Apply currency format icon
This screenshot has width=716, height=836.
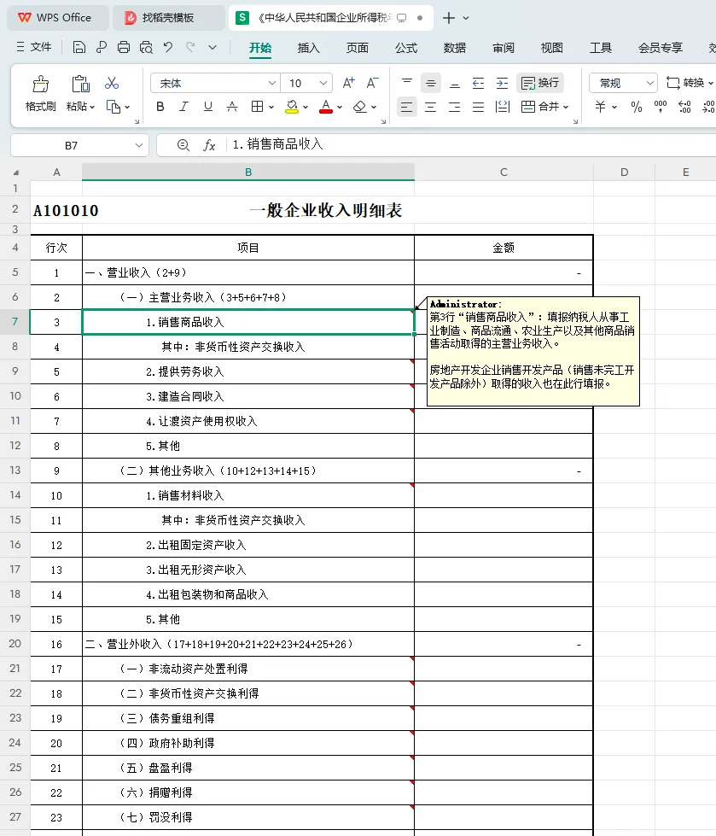(601, 107)
